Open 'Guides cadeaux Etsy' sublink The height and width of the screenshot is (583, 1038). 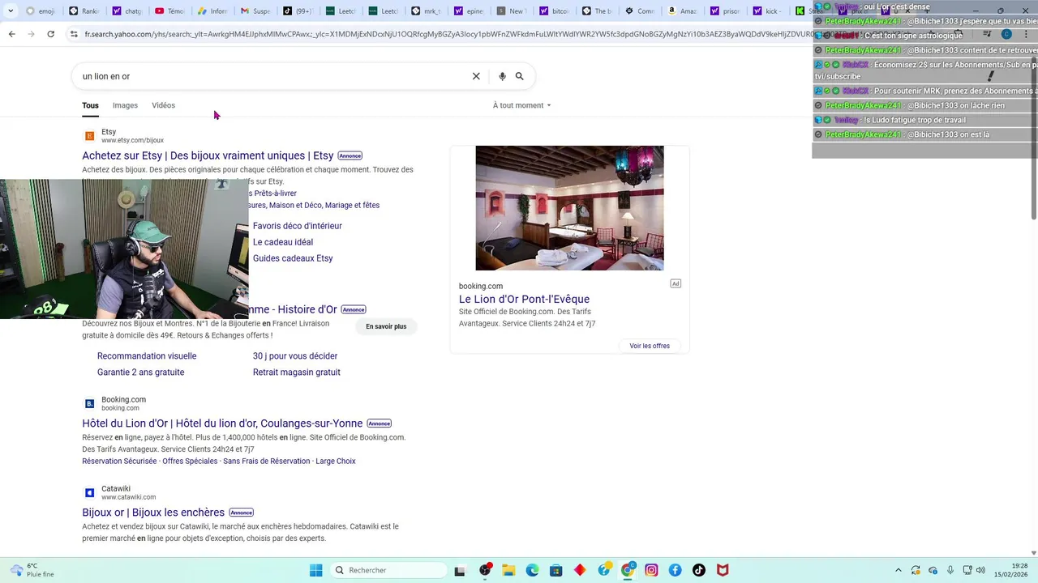coord(293,258)
